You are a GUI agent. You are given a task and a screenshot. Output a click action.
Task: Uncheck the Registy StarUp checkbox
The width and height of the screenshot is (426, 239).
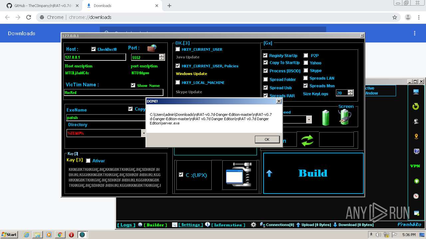coord(265,55)
